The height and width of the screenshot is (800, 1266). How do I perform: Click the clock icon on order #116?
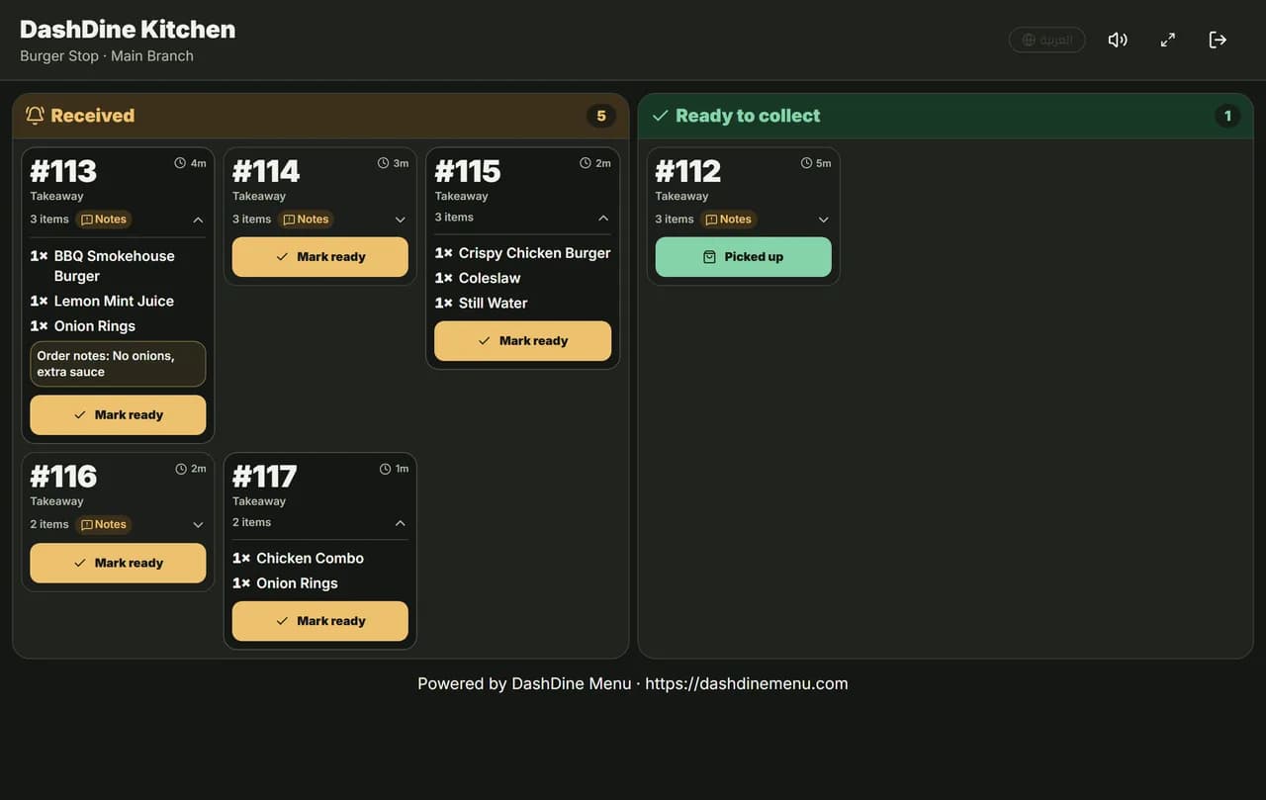pyautogui.click(x=181, y=469)
